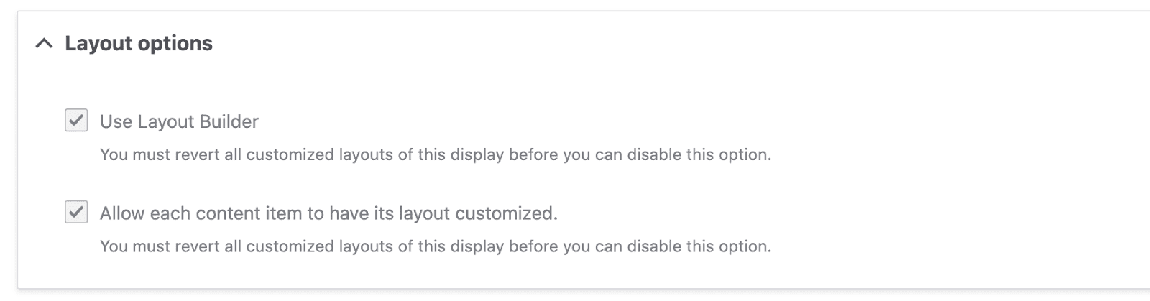The height and width of the screenshot is (301, 1150).
Task: Click description under Allow each content item
Action: click(x=435, y=246)
